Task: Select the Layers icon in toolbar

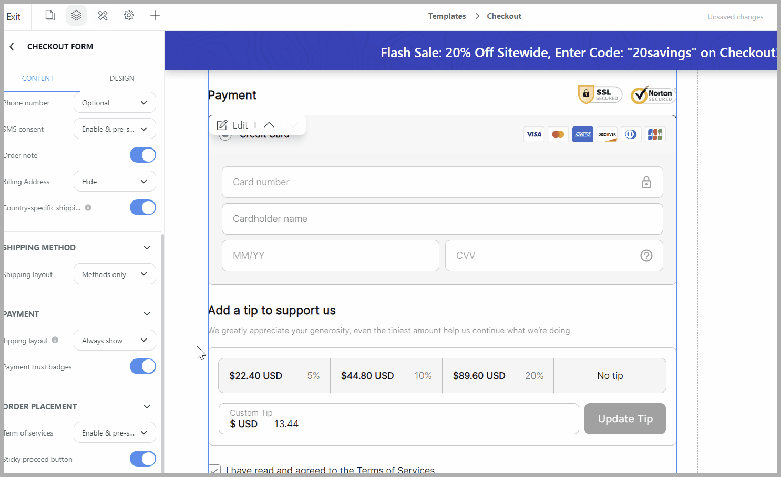Action: [x=76, y=16]
